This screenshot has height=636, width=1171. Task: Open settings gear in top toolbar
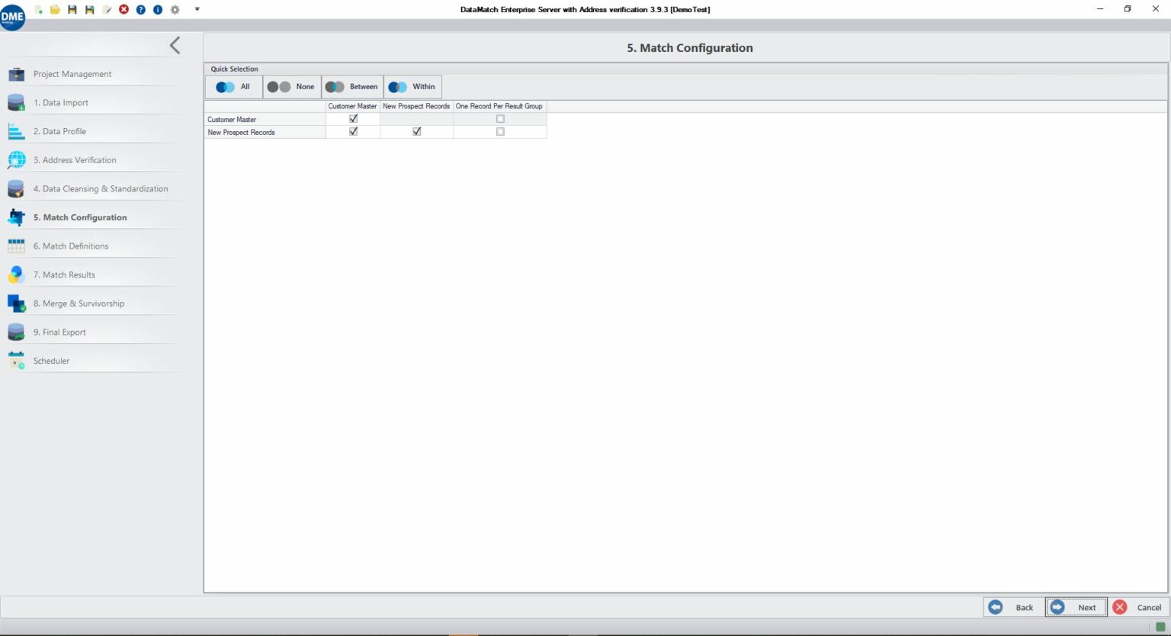(175, 10)
